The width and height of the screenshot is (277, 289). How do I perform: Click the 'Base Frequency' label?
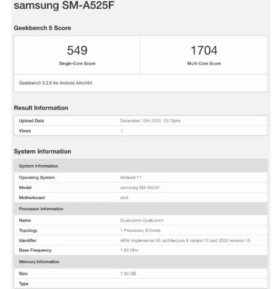click(35, 250)
